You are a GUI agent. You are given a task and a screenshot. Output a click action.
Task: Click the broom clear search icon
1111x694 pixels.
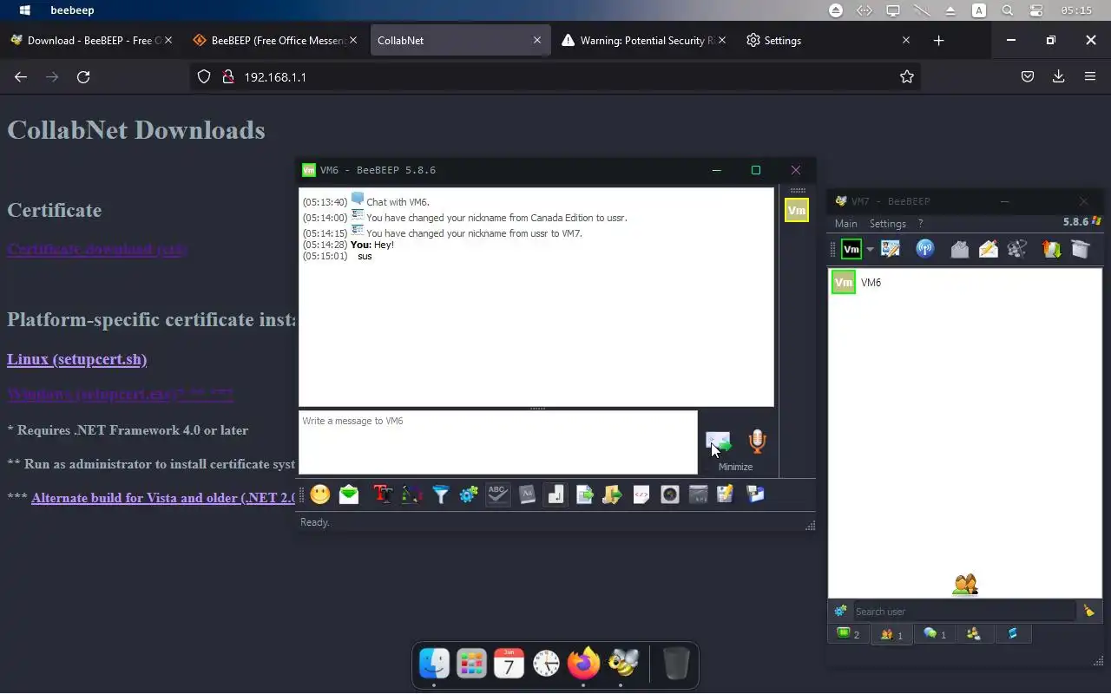tap(1088, 612)
